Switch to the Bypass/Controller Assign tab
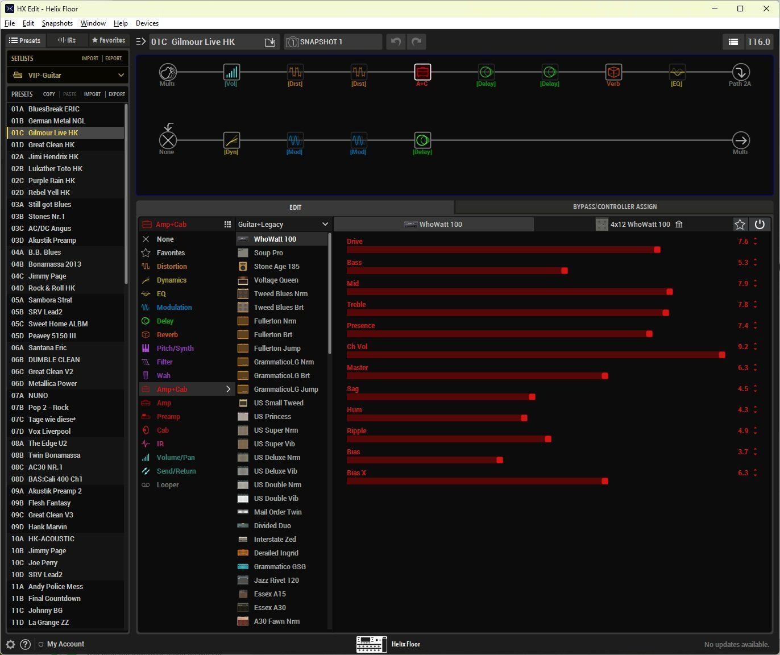The image size is (780, 655). pyautogui.click(x=615, y=207)
